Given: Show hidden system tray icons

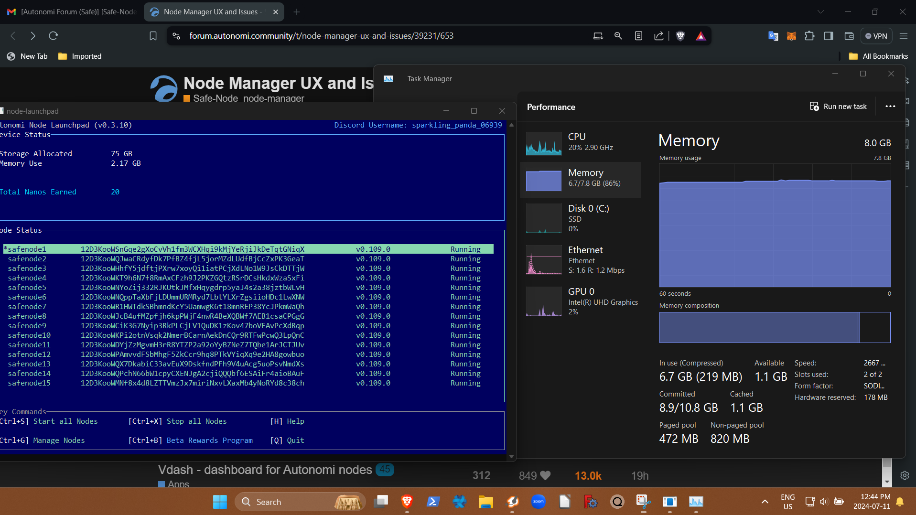Looking at the screenshot, I should [x=765, y=502].
